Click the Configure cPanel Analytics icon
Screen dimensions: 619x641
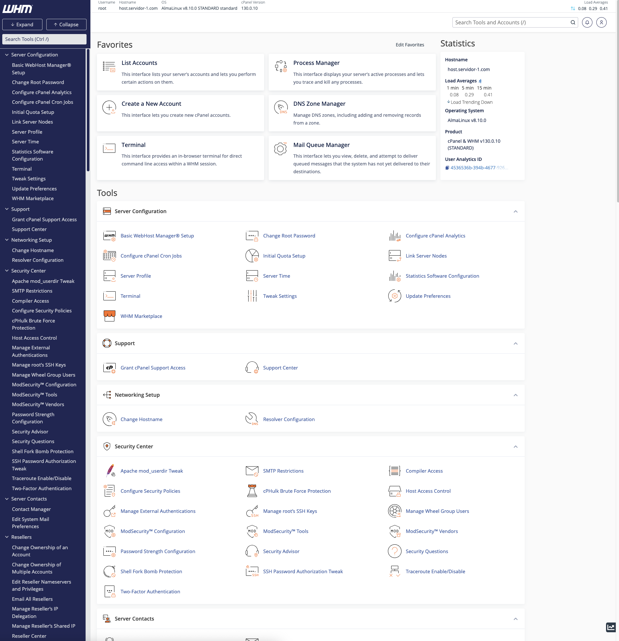tap(395, 236)
